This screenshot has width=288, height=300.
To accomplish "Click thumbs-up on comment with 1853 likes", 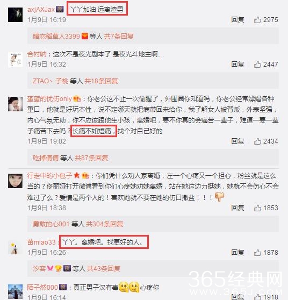I will [x=257, y=208].
